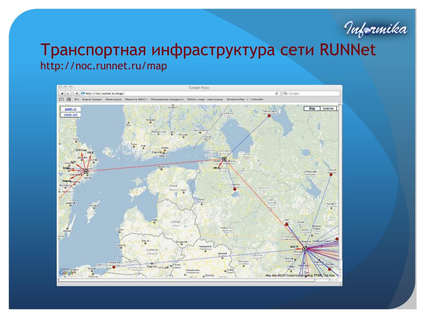This screenshot has height=318, width=424.
Task: Click the noc.runnet.ru/map address field
Action: (180, 94)
